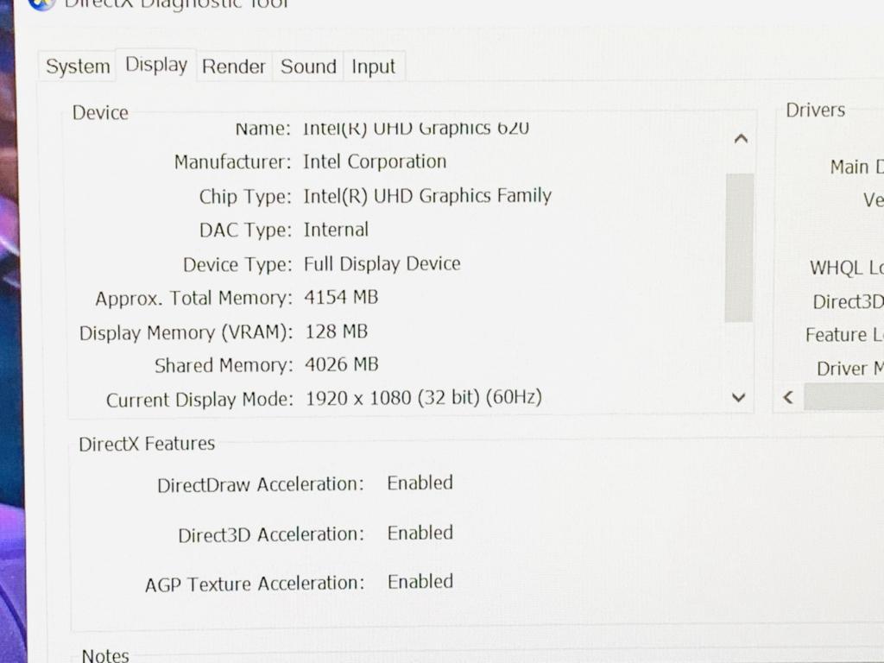The width and height of the screenshot is (884, 663).
Task: Click the Intel Corporation manufacturer value
Action: point(375,161)
